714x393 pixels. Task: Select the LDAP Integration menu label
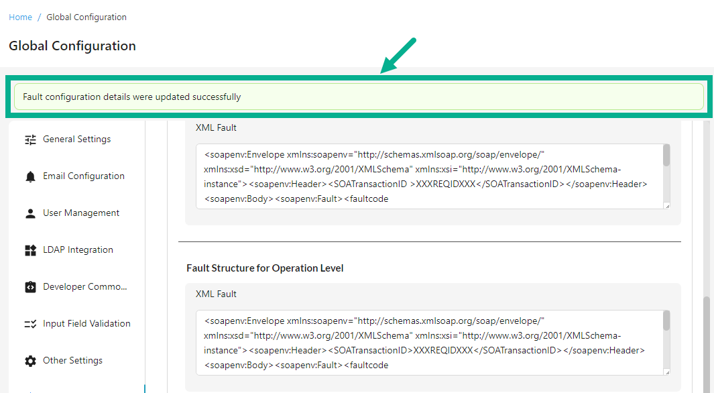(x=78, y=250)
